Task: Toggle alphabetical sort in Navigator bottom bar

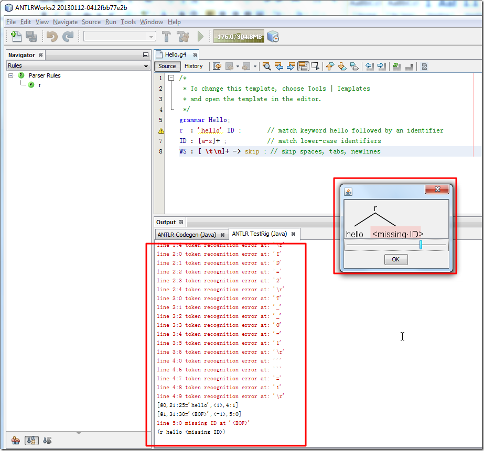Action: [31, 441]
